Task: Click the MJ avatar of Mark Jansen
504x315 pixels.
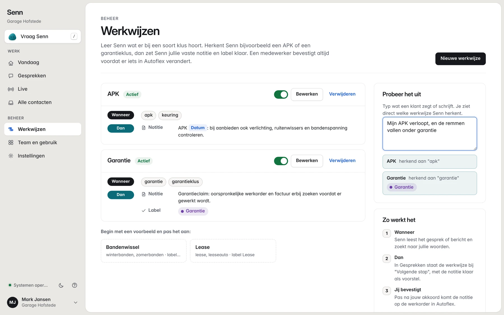Action: pyautogui.click(x=13, y=302)
